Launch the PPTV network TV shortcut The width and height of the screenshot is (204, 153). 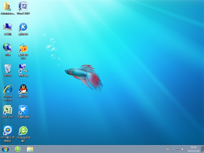click(8, 130)
